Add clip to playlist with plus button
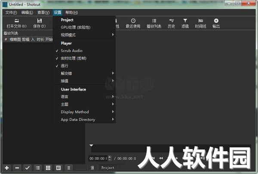 (x=7, y=168)
